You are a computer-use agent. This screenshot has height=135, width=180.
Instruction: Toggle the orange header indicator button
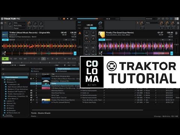pyautogui.click(x=64, y=19)
